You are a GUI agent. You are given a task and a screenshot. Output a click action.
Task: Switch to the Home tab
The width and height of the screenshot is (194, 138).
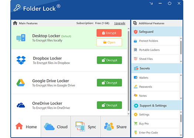coord(26,127)
